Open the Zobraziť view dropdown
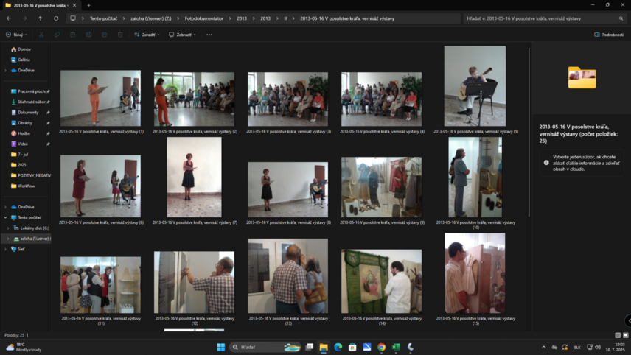Image resolution: width=631 pixels, height=355 pixels. [x=182, y=35]
